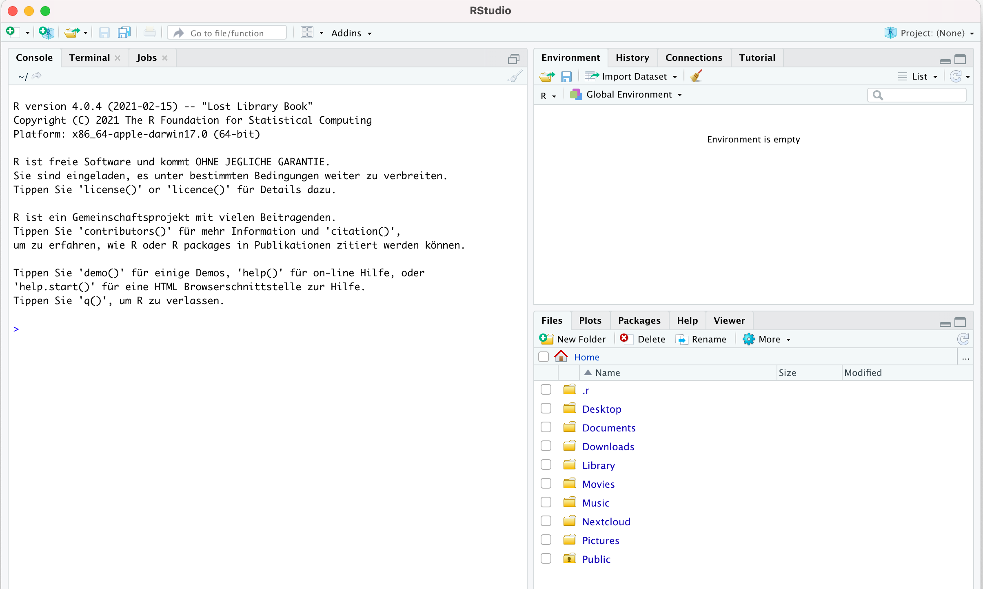Close the Terminal tab

click(118, 58)
